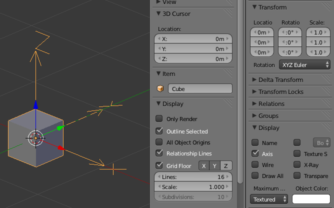Open the Textured maximum draw type dropdown
Screen dimensions: 334x208
pos(269,199)
